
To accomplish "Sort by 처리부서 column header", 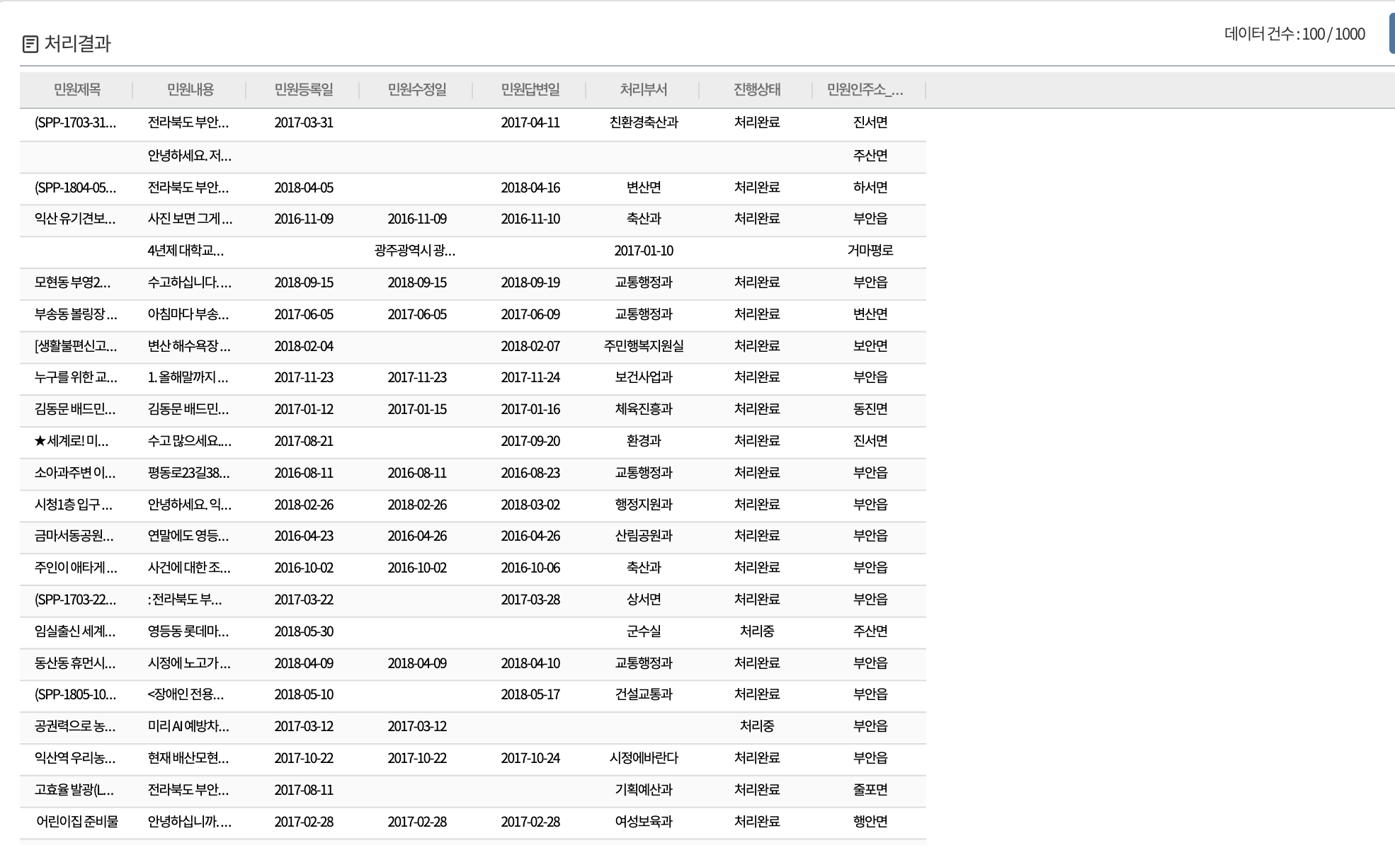I will (x=643, y=90).
